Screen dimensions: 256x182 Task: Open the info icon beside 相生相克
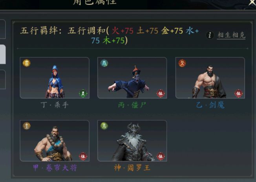pos(210,35)
